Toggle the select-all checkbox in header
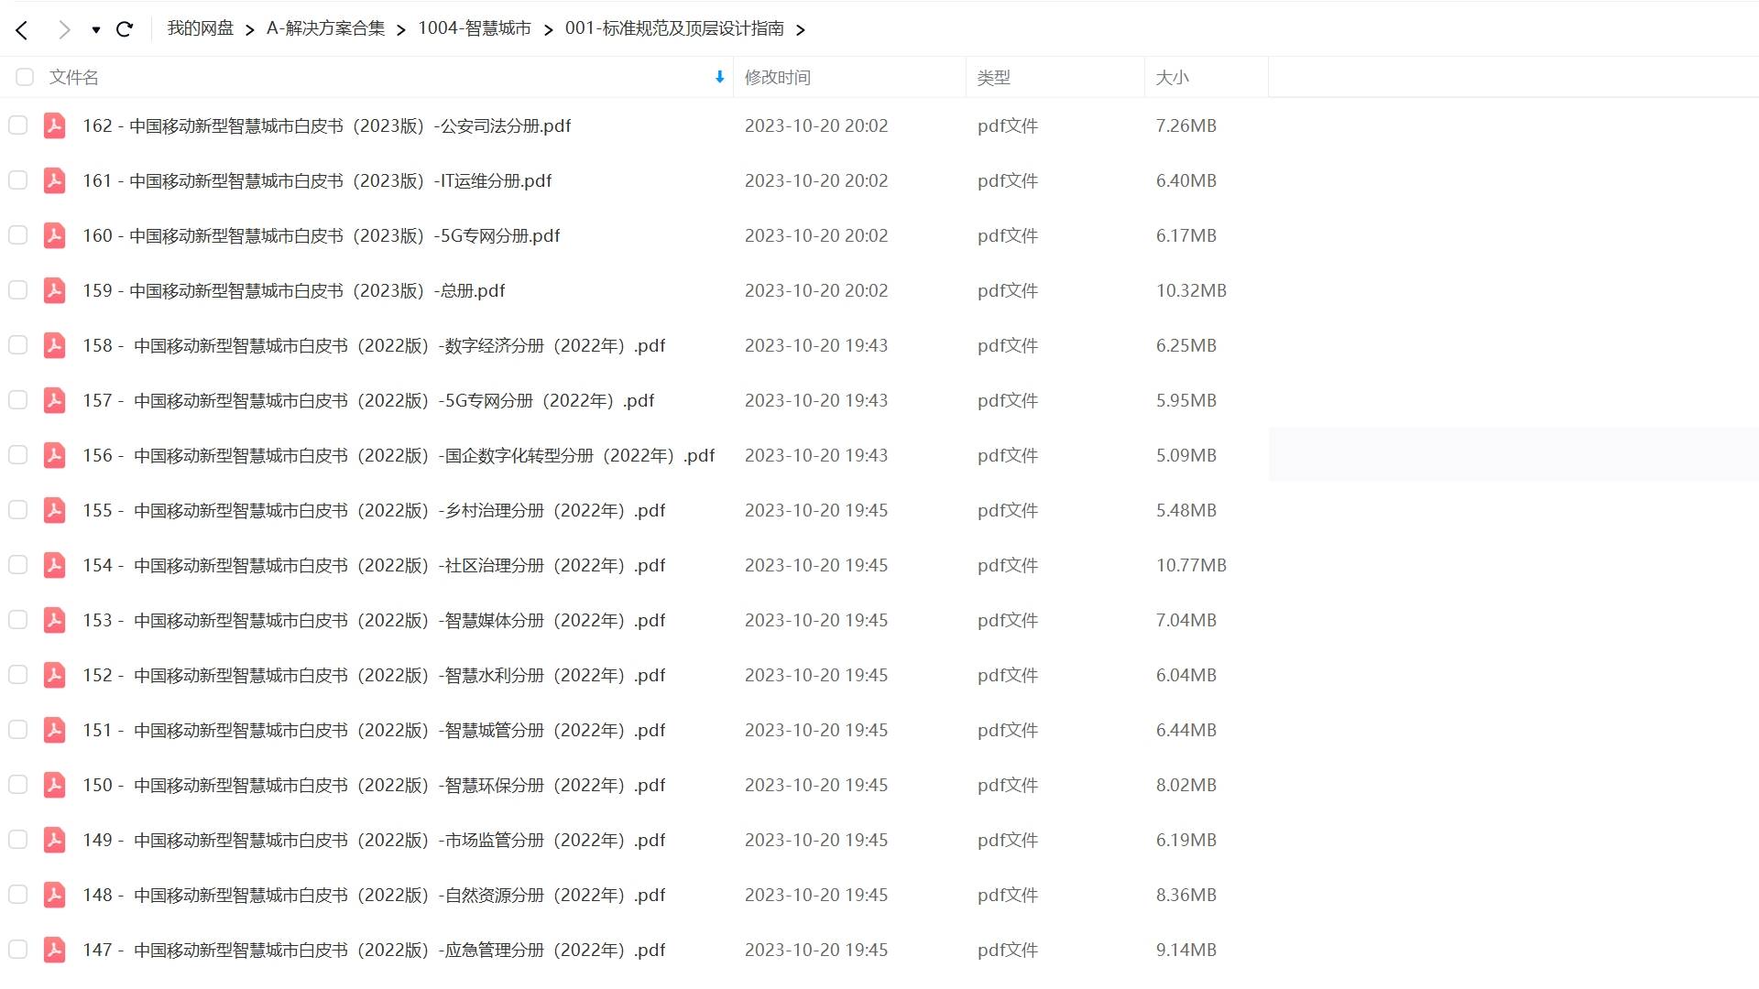This screenshot has height=989, width=1759. [25, 77]
